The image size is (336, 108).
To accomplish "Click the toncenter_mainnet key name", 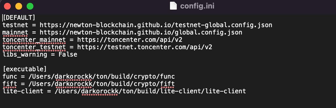I will tap(34, 40).
